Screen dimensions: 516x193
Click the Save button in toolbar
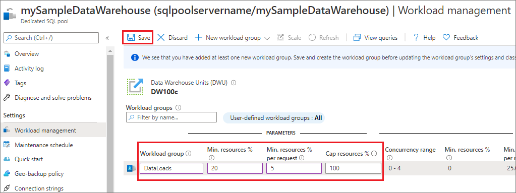[139, 37]
